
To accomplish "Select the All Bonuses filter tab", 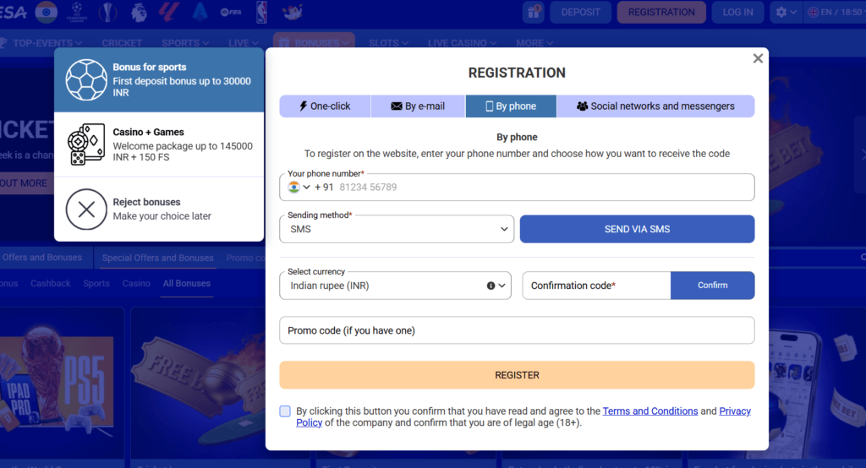I will (x=187, y=284).
